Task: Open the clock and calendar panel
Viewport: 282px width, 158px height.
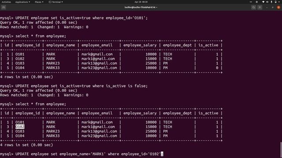Action: pyautogui.click(x=141, y=2)
